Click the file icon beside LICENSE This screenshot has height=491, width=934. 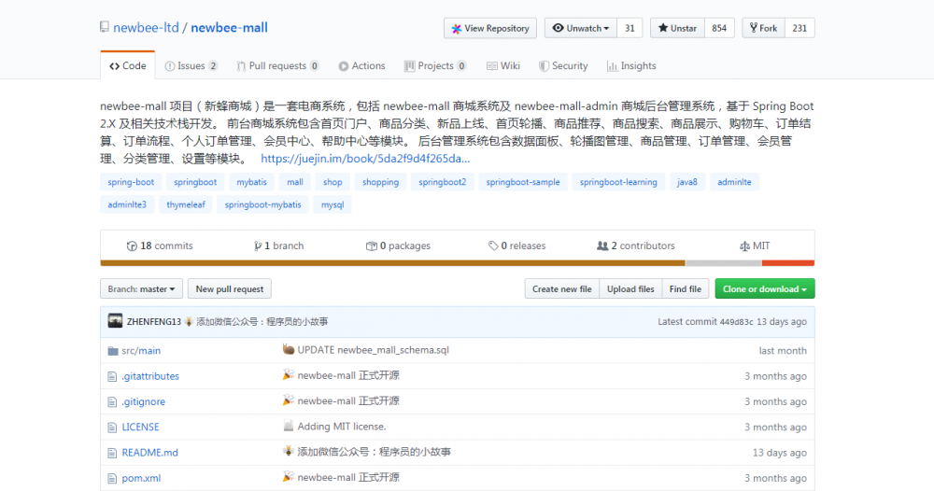[x=112, y=428]
